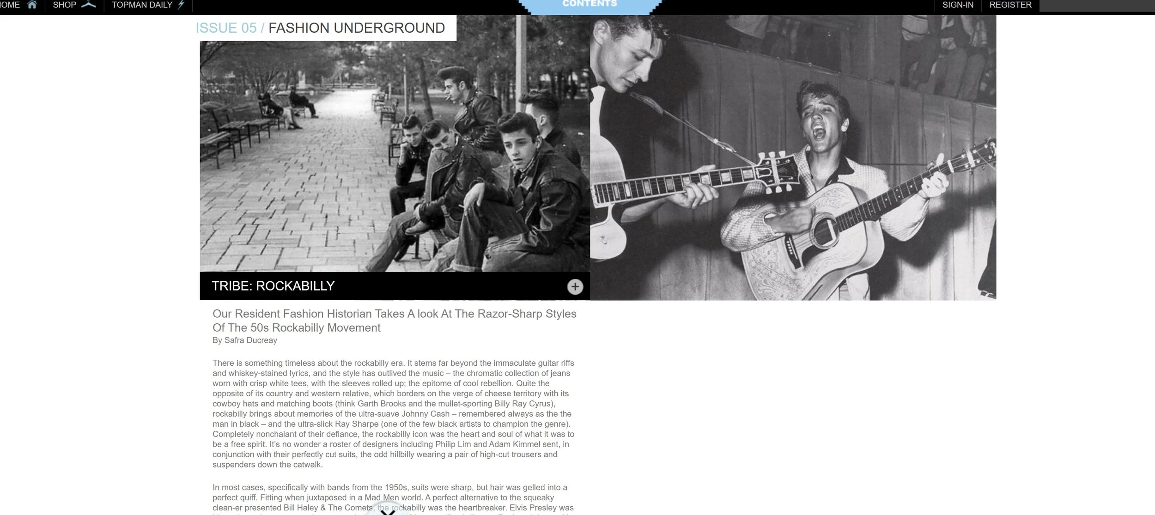
Task: Click the ISSUE 05 breadcrumb link
Action: pos(226,28)
